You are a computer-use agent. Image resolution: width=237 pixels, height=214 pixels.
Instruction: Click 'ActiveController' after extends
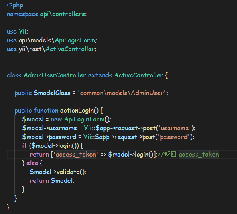pos(138,75)
